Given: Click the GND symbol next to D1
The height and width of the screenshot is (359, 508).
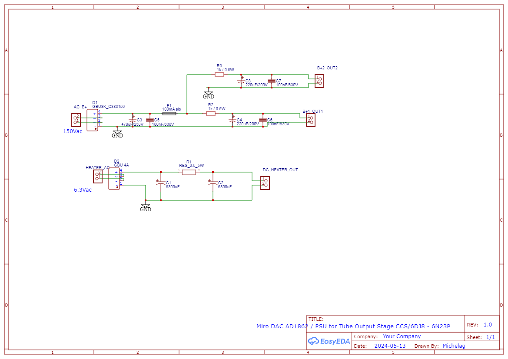Looking at the screenshot, I should click(x=117, y=133).
